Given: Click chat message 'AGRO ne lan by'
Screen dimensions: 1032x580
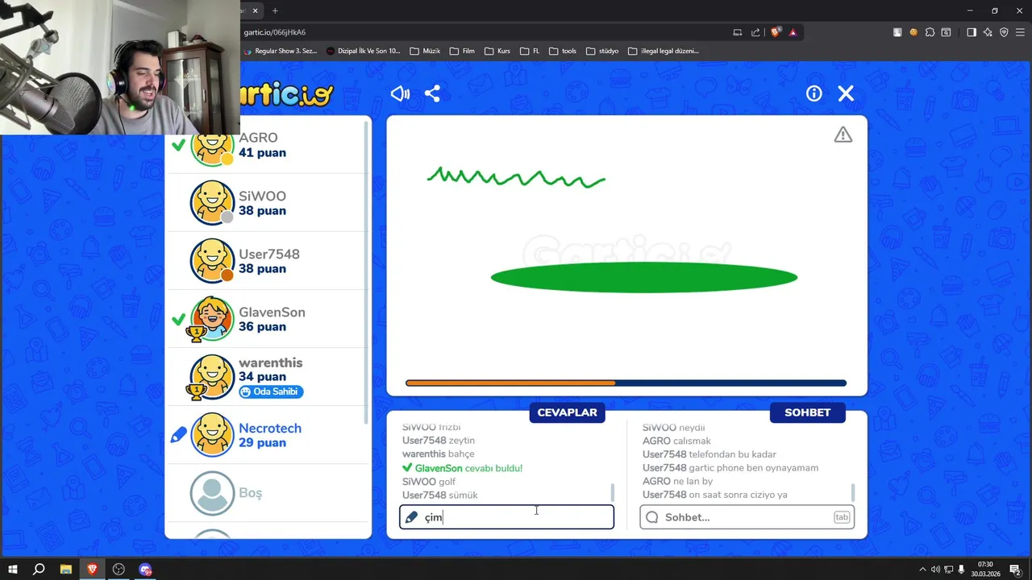Looking at the screenshot, I should tap(677, 482).
